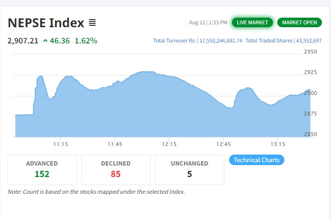Click the green up-arrow change indicator
This screenshot has width=331, height=219.
click(x=45, y=41)
